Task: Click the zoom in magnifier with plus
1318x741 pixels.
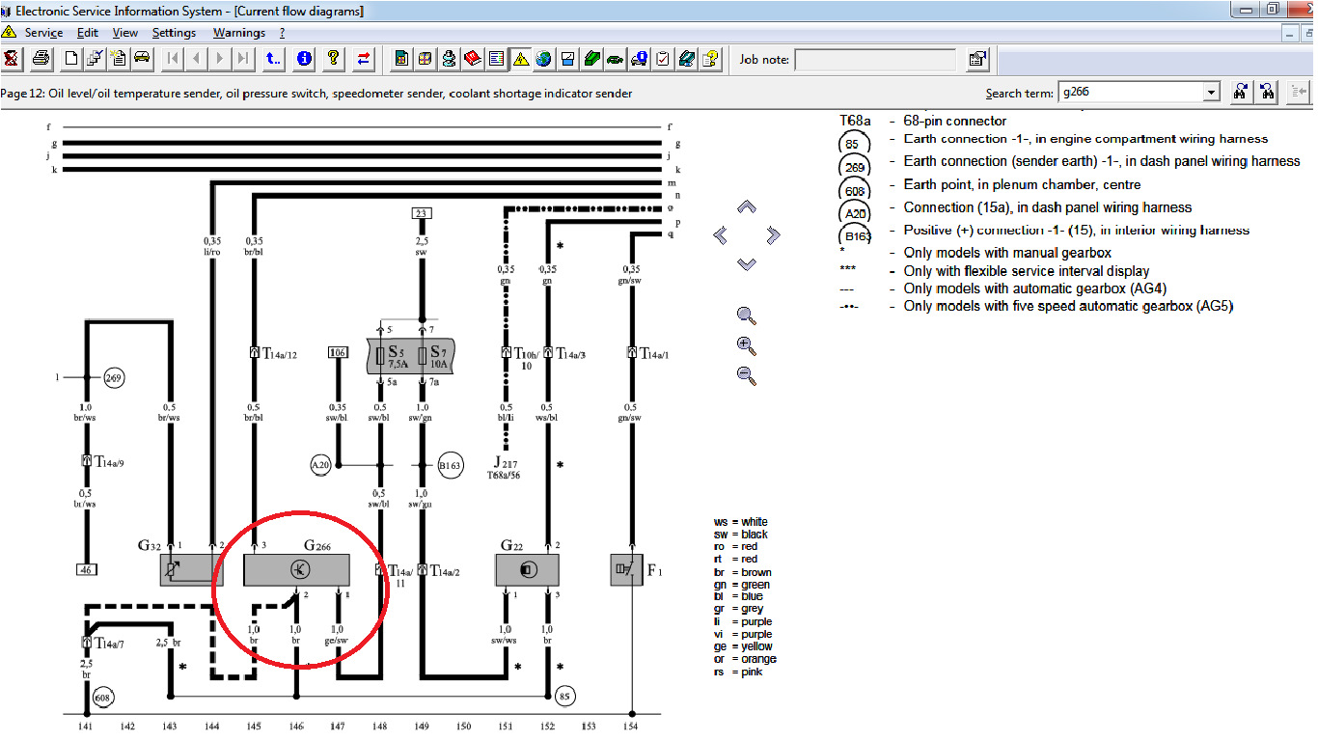Action: (x=746, y=345)
